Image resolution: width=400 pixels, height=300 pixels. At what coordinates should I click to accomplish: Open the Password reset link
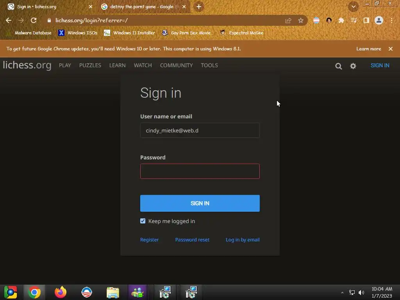pyautogui.click(x=192, y=240)
